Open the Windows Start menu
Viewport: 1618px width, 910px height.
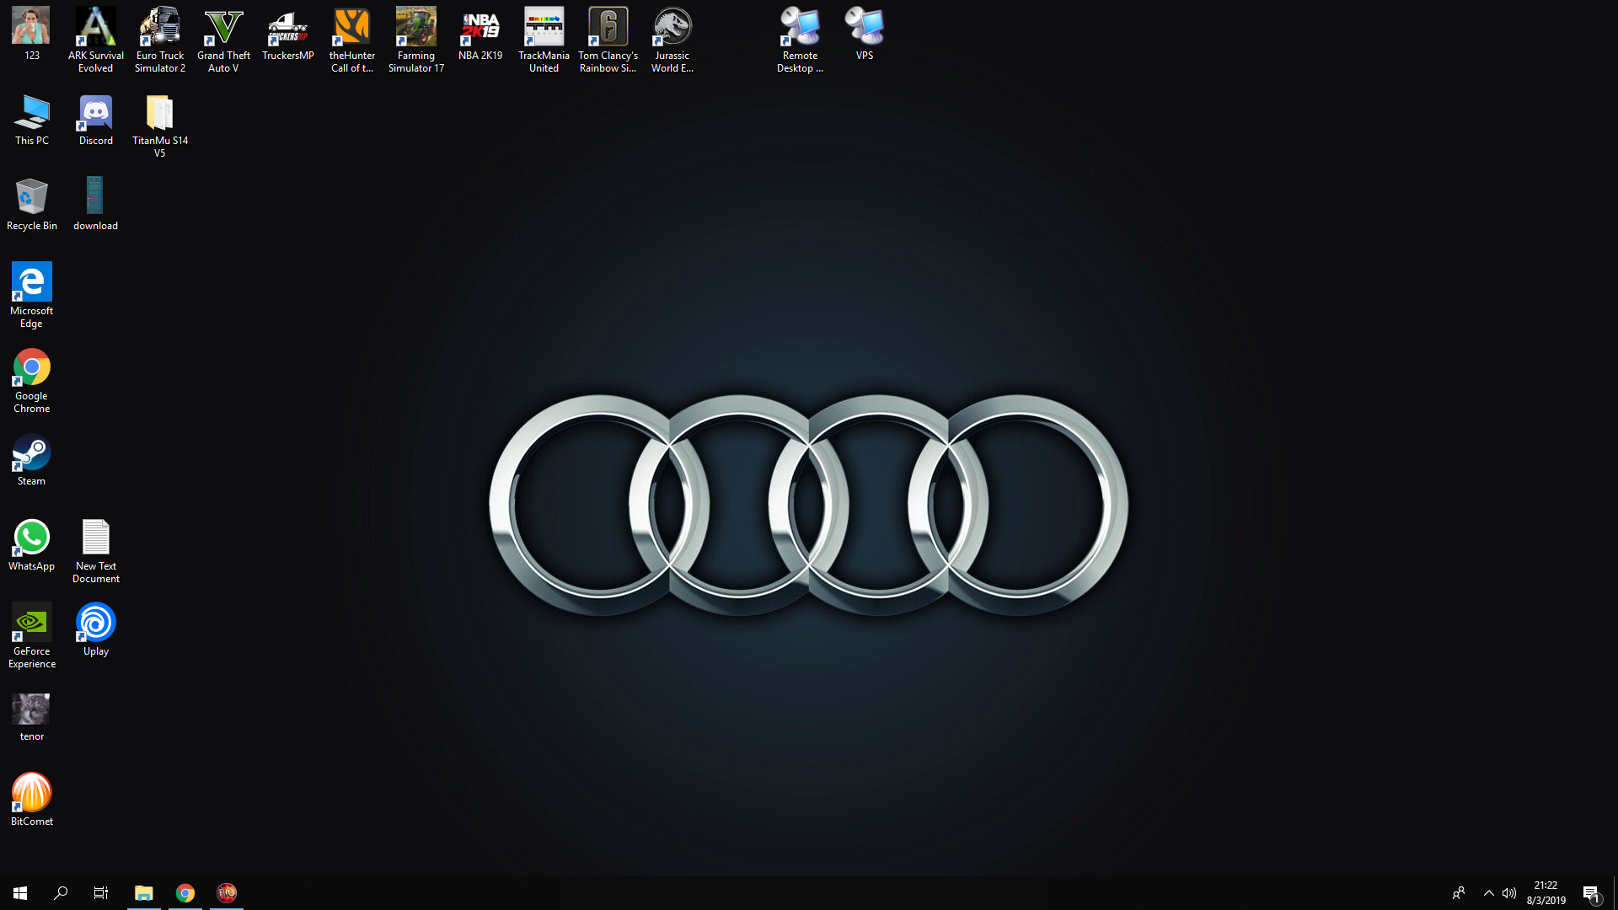[x=20, y=893]
